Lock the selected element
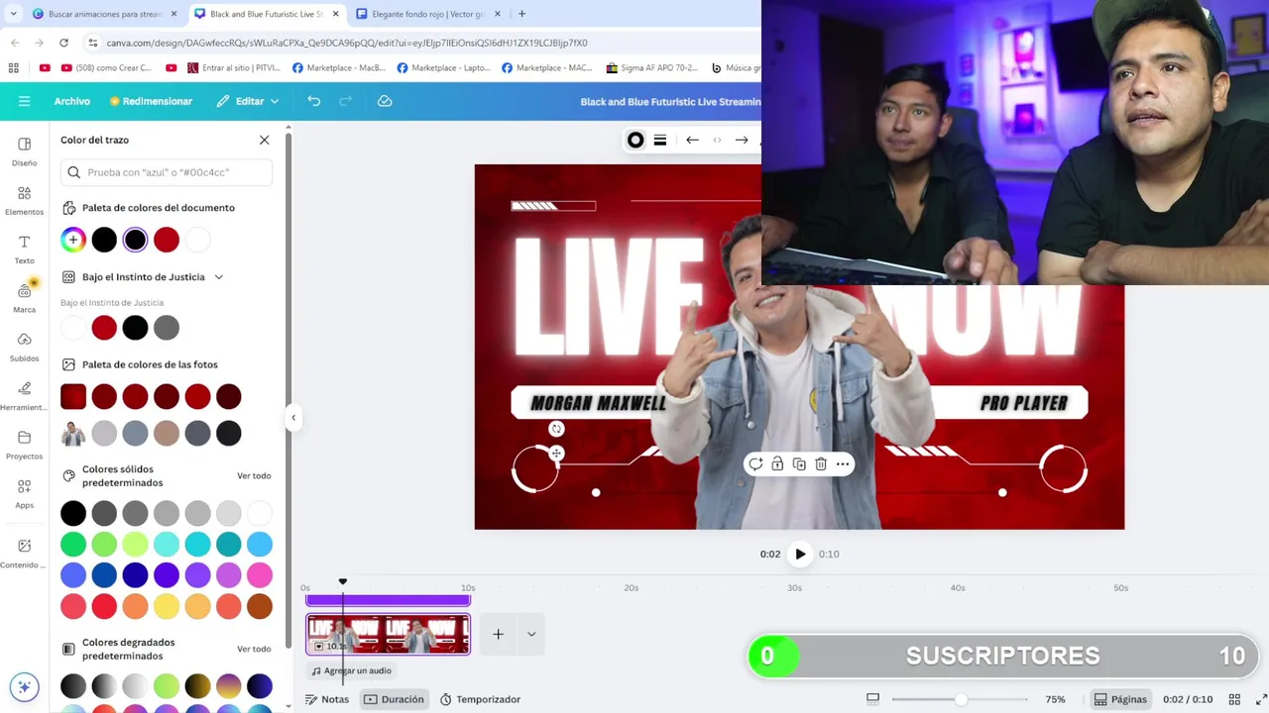 tap(777, 463)
